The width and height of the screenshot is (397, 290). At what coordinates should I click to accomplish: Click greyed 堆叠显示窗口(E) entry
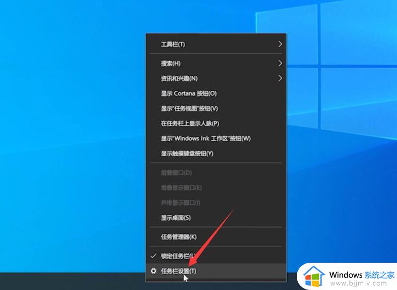(x=216, y=187)
